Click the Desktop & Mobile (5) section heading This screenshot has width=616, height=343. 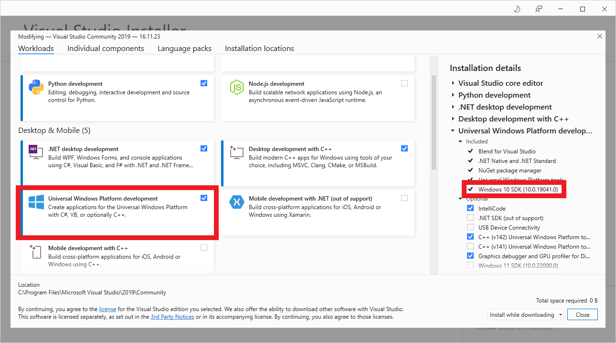[54, 131]
